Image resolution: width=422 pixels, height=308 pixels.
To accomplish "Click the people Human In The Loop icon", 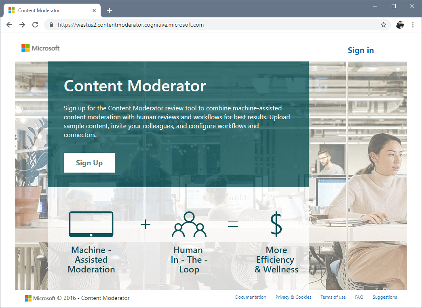I will (189, 224).
